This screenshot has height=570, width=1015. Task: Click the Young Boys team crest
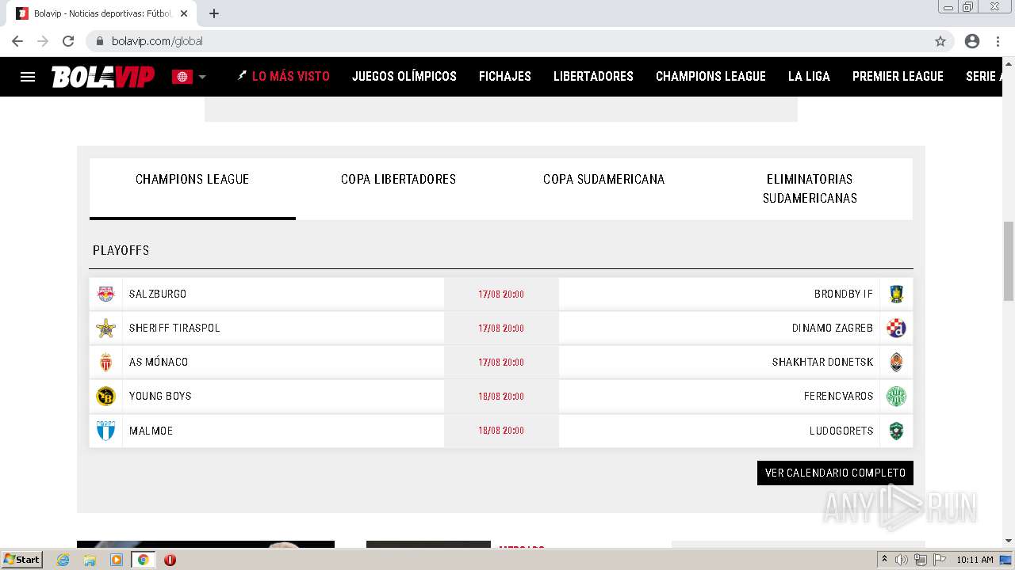[x=105, y=396]
